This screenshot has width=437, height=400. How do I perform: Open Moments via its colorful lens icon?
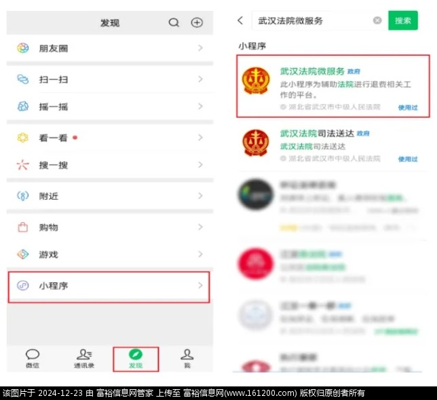pos(23,48)
